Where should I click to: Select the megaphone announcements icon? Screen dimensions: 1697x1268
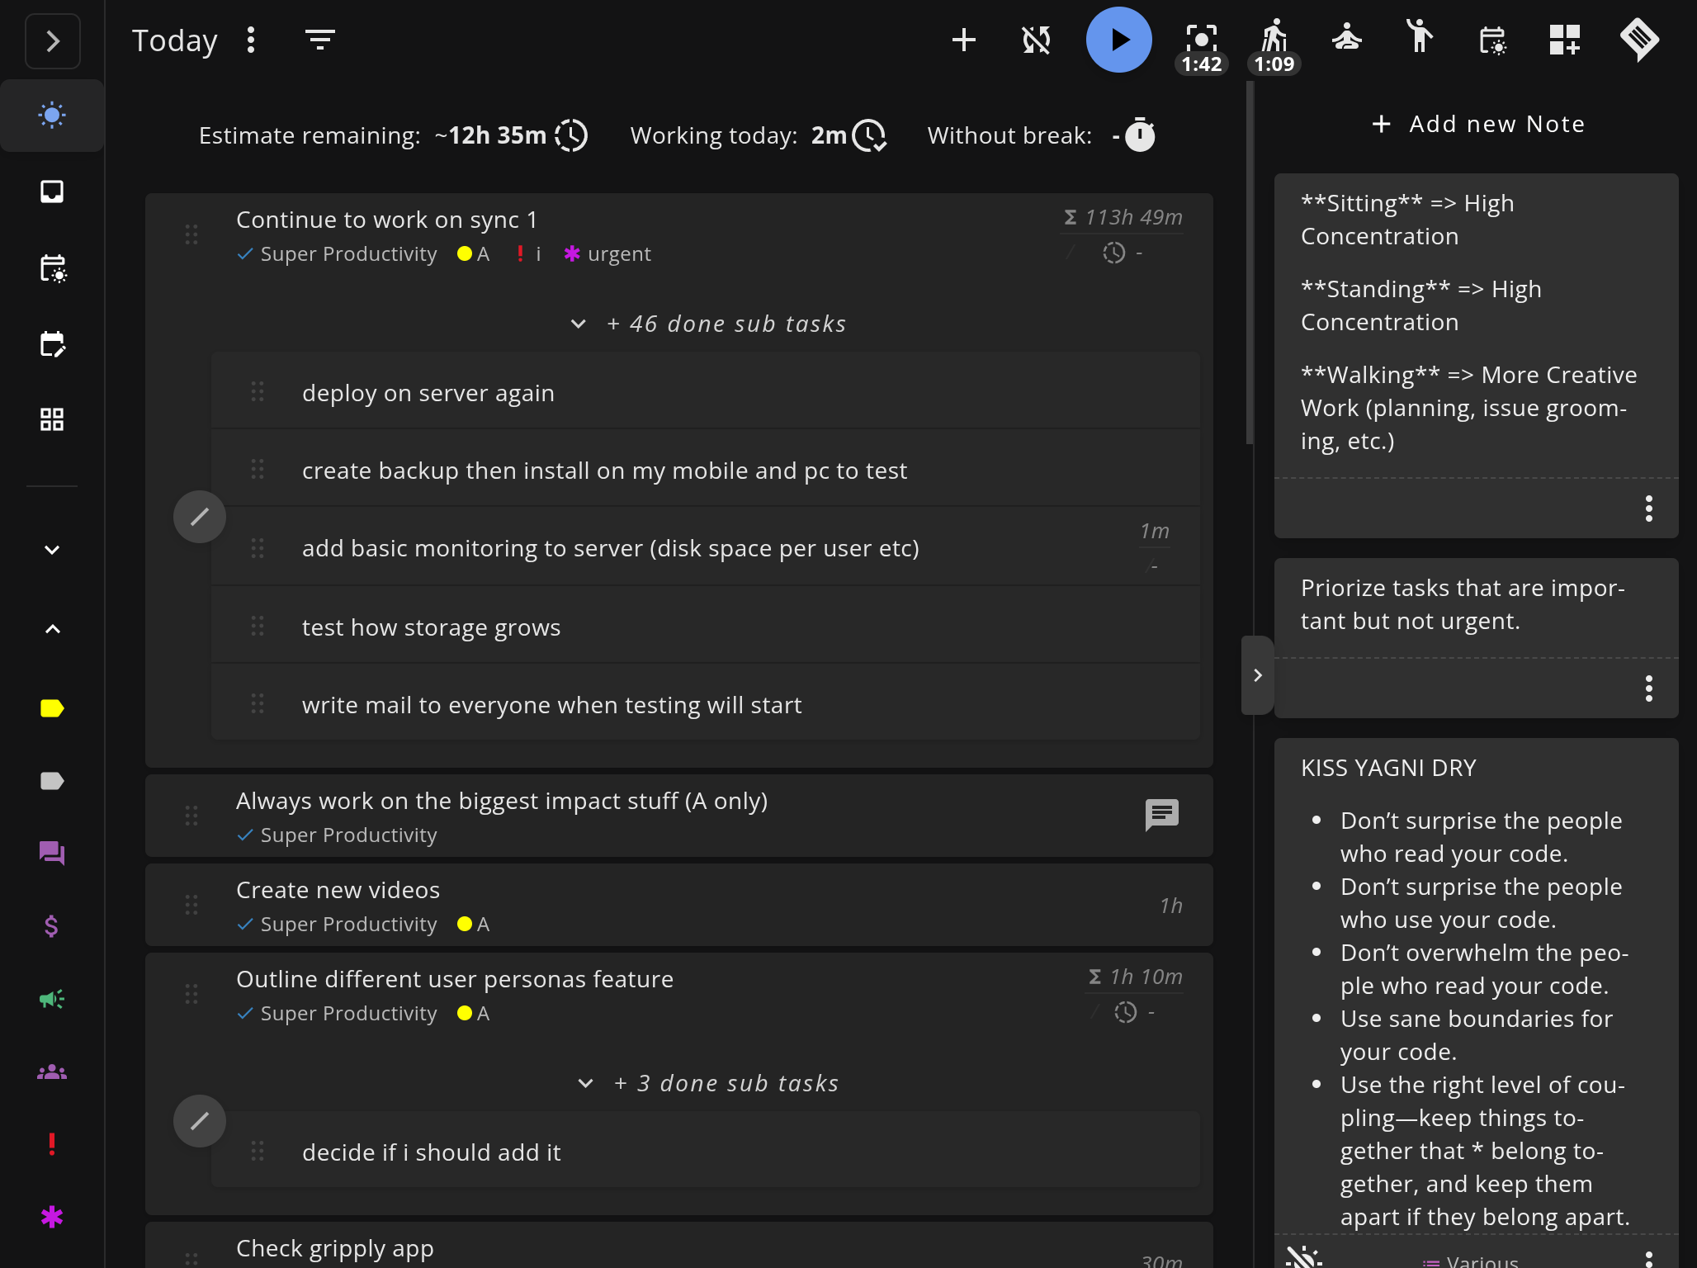tap(52, 999)
